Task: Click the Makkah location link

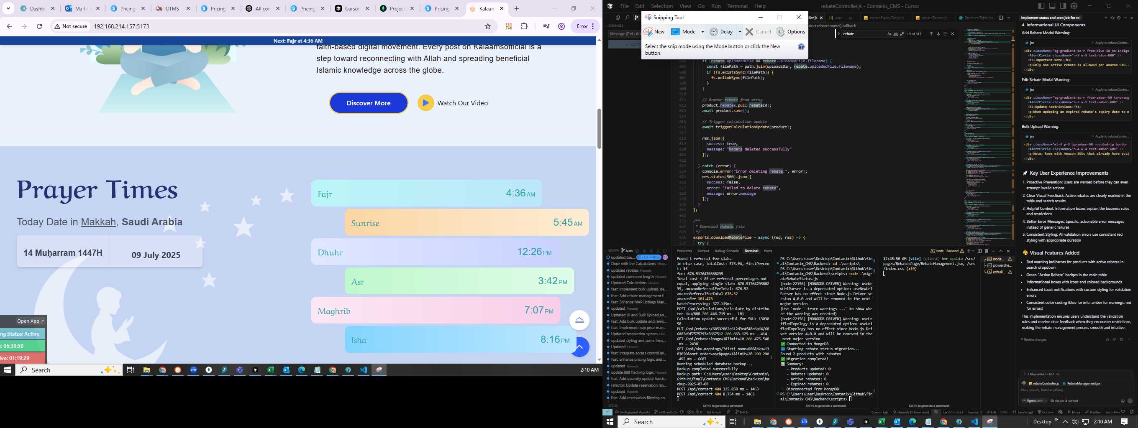Action: (x=98, y=222)
